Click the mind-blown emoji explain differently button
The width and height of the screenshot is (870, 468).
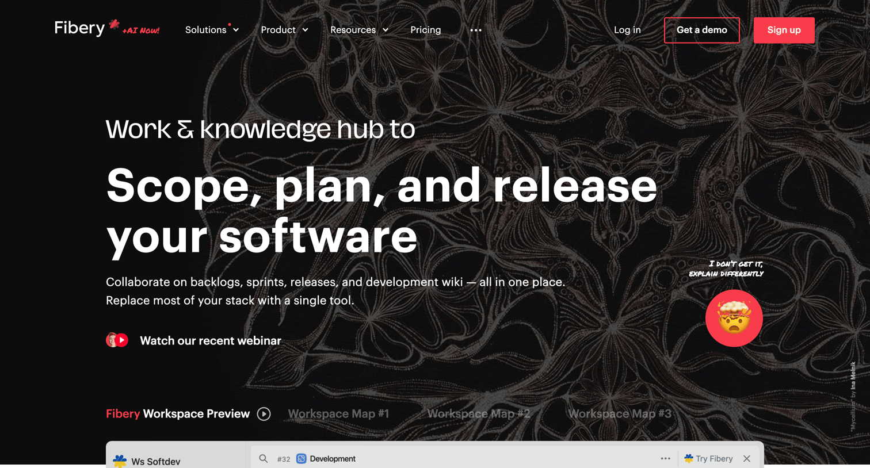[x=734, y=318]
